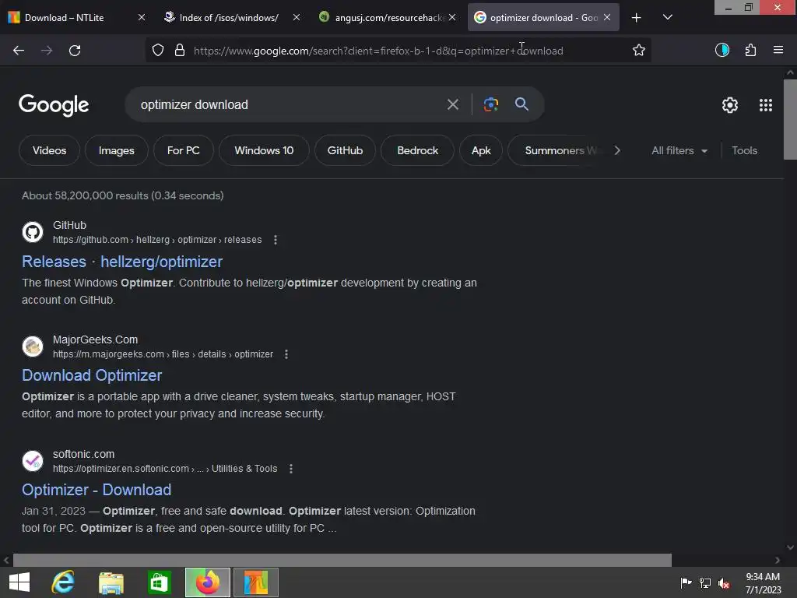Click the horizontal page scrollbar

(x=342, y=560)
